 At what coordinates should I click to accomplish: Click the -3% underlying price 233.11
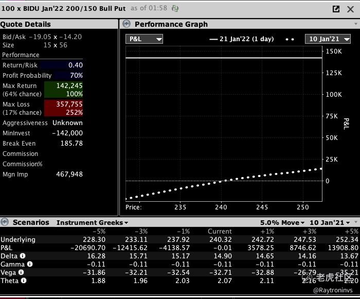(x=136, y=240)
